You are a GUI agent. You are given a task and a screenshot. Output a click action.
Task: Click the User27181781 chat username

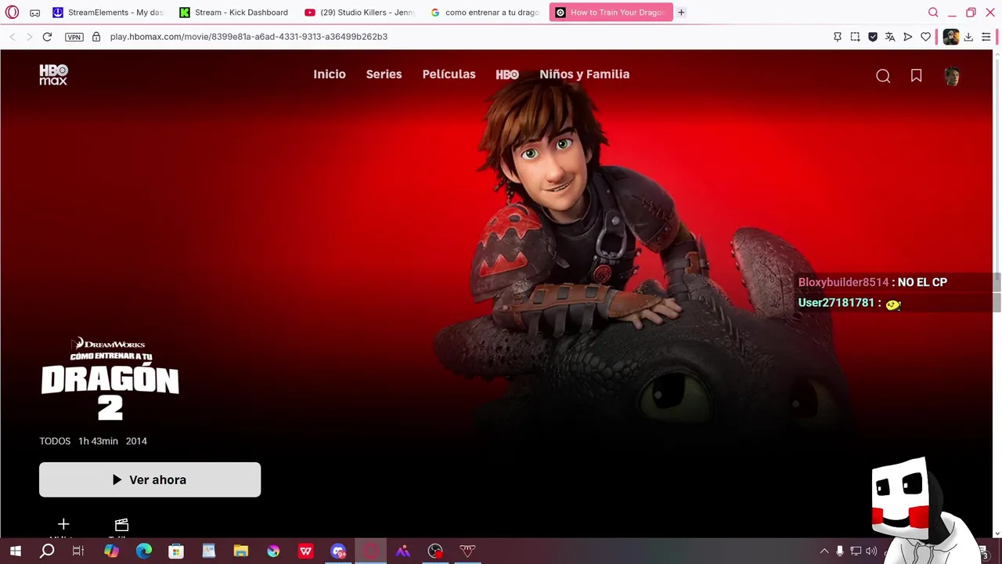(x=836, y=302)
